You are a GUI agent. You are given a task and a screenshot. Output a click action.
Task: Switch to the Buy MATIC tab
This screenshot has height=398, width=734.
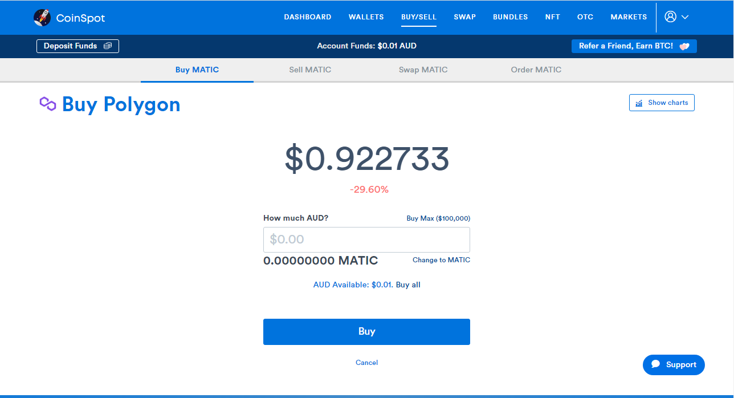point(197,70)
